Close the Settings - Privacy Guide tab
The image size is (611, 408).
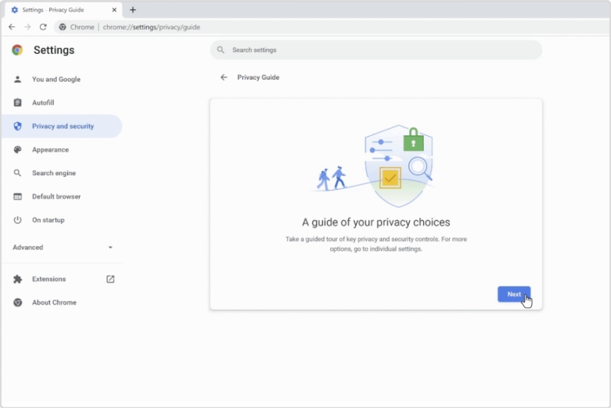pos(114,10)
